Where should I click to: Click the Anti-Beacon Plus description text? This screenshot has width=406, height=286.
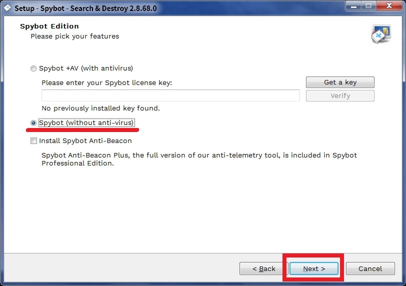click(199, 159)
